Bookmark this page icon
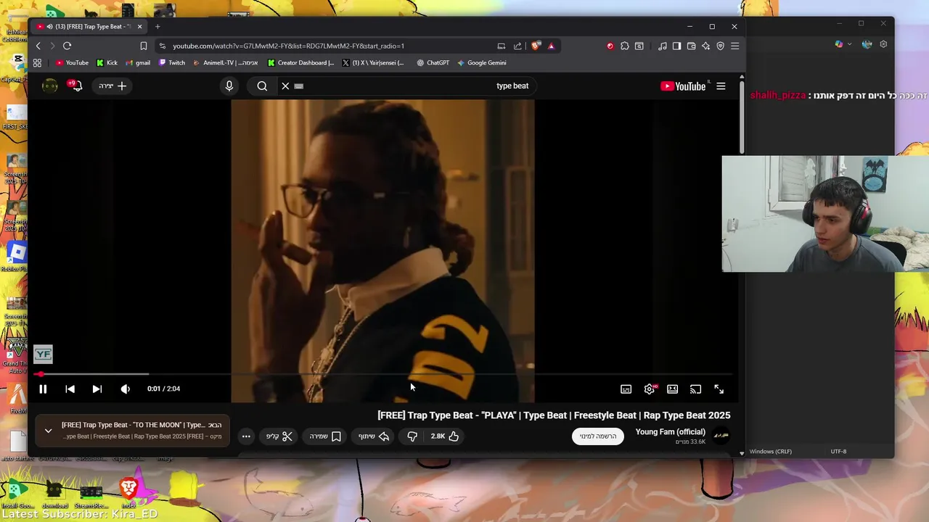Screen dimensions: 929x522 144,46
